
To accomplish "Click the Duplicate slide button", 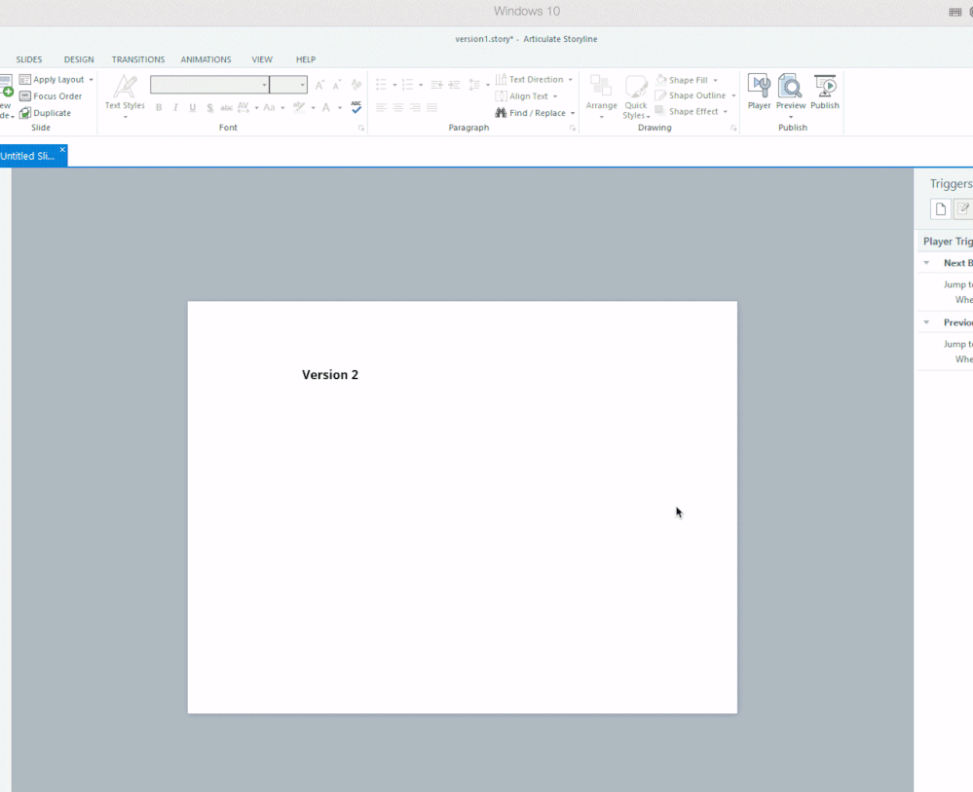I will [46, 113].
